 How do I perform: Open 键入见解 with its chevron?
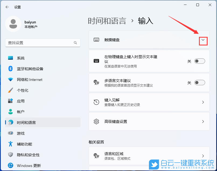203,102
